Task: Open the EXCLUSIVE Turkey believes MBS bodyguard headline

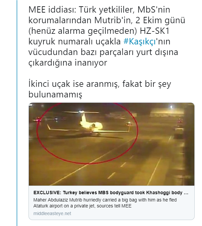Action: (111, 193)
